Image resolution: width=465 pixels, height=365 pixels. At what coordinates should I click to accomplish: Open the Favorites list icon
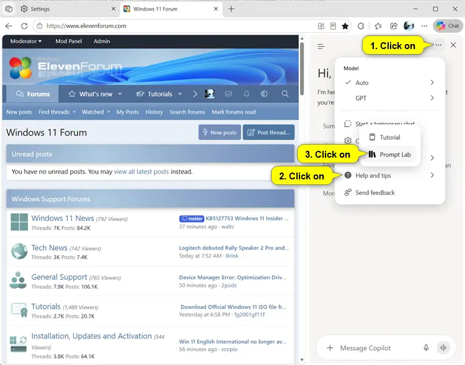click(378, 26)
